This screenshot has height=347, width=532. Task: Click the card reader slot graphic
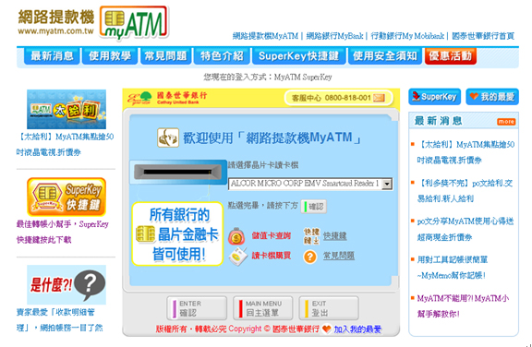coord(178,173)
